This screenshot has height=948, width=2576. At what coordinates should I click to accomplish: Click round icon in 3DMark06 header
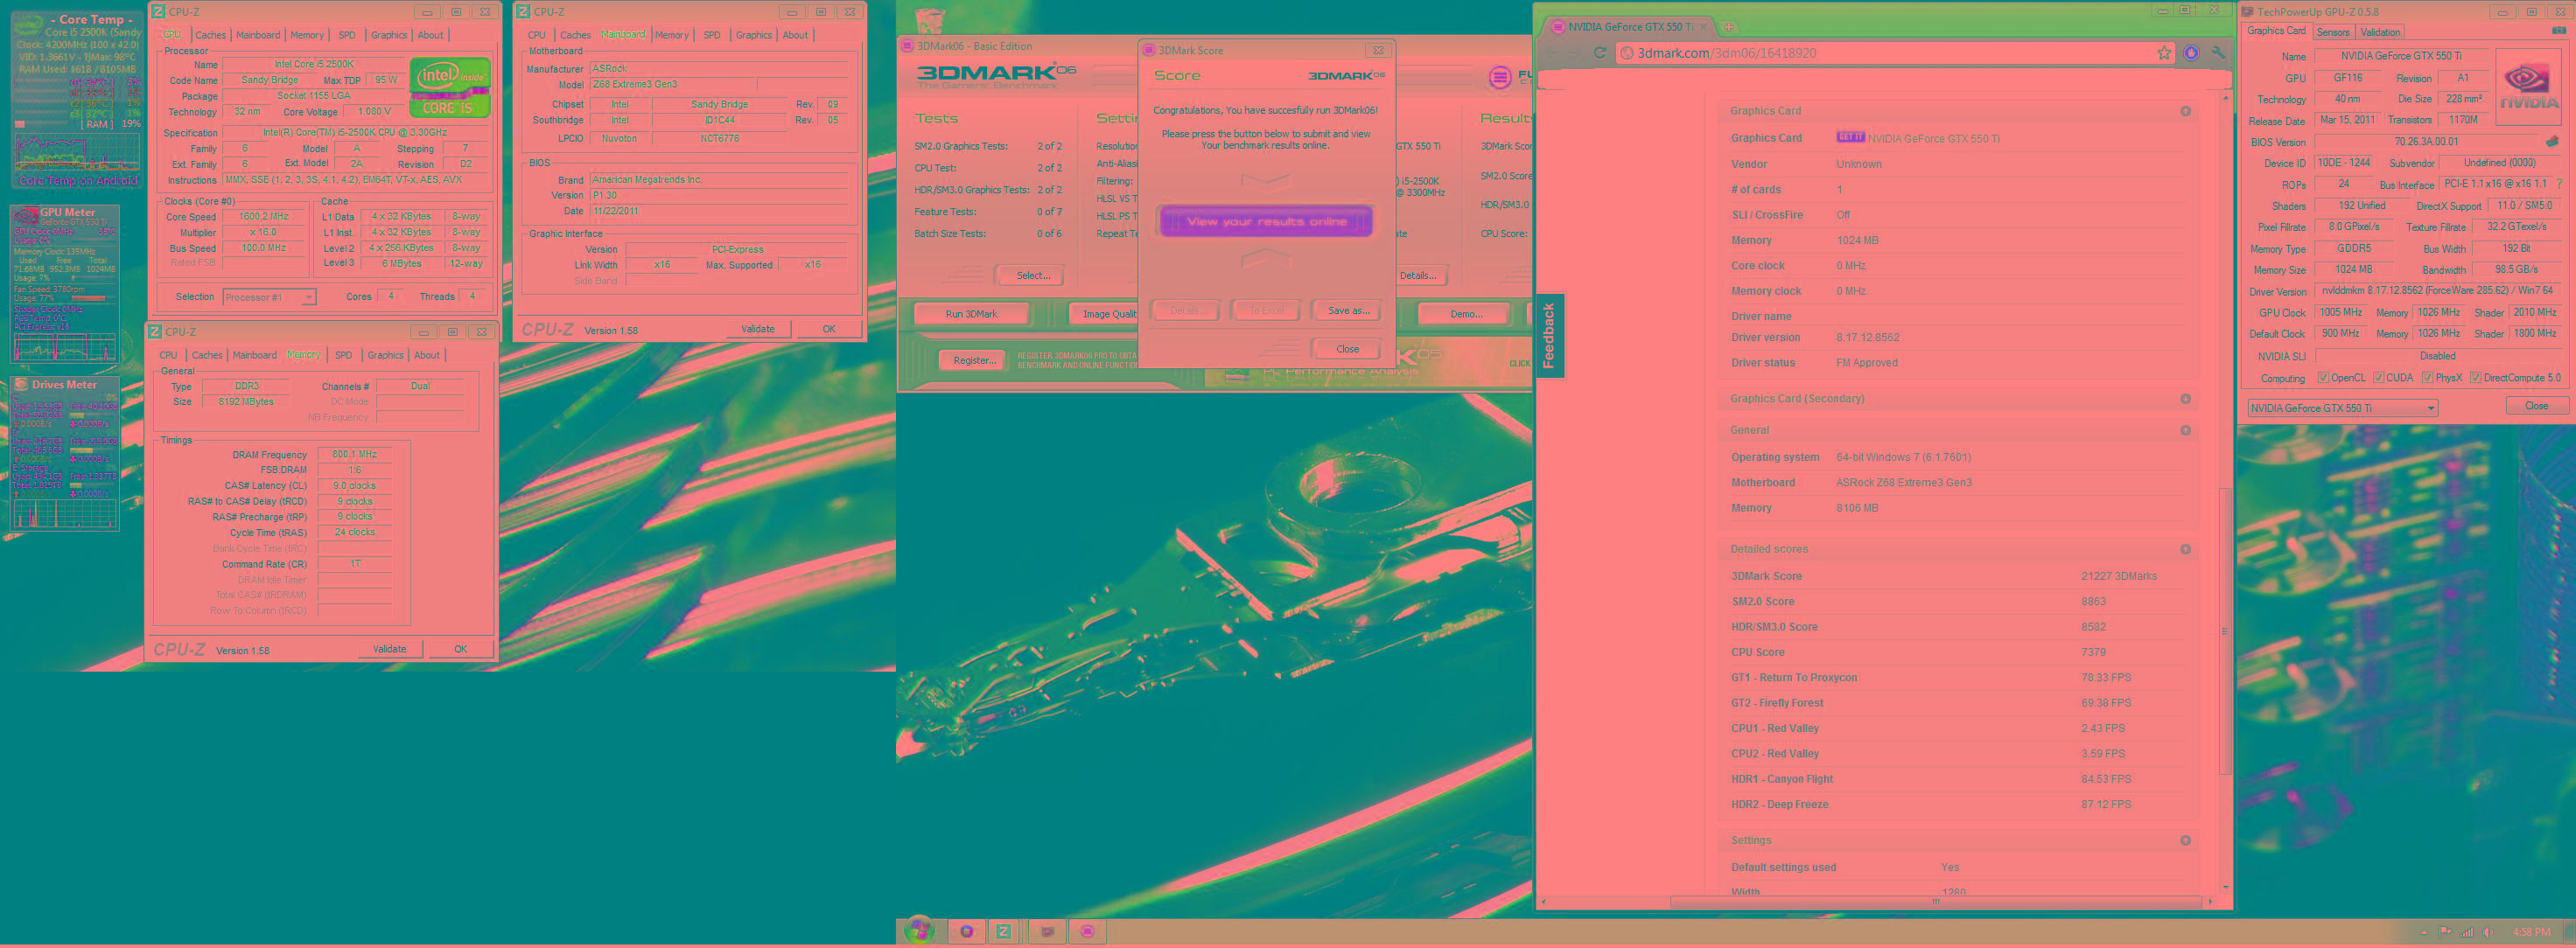tap(1499, 77)
